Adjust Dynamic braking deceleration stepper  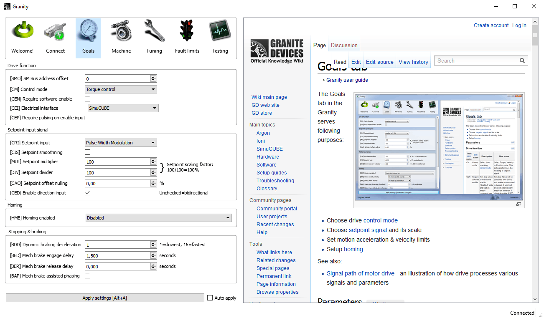click(153, 245)
